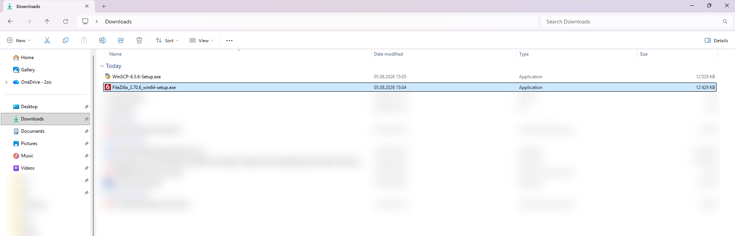Click the 12'429 KB size cell
Image resolution: width=735 pixels, height=236 pixels.
705,87
